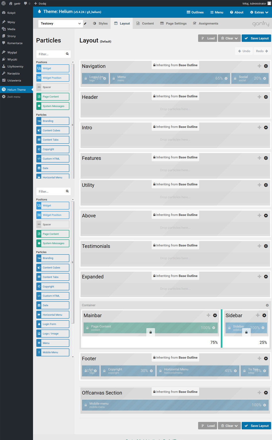
Task: Add a row to the Navigation section
Action: pyautogui.click(x=259, y=66)
